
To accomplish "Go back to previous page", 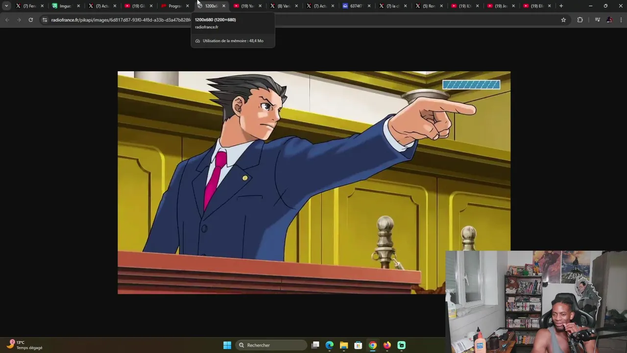I will coord(7,20).
